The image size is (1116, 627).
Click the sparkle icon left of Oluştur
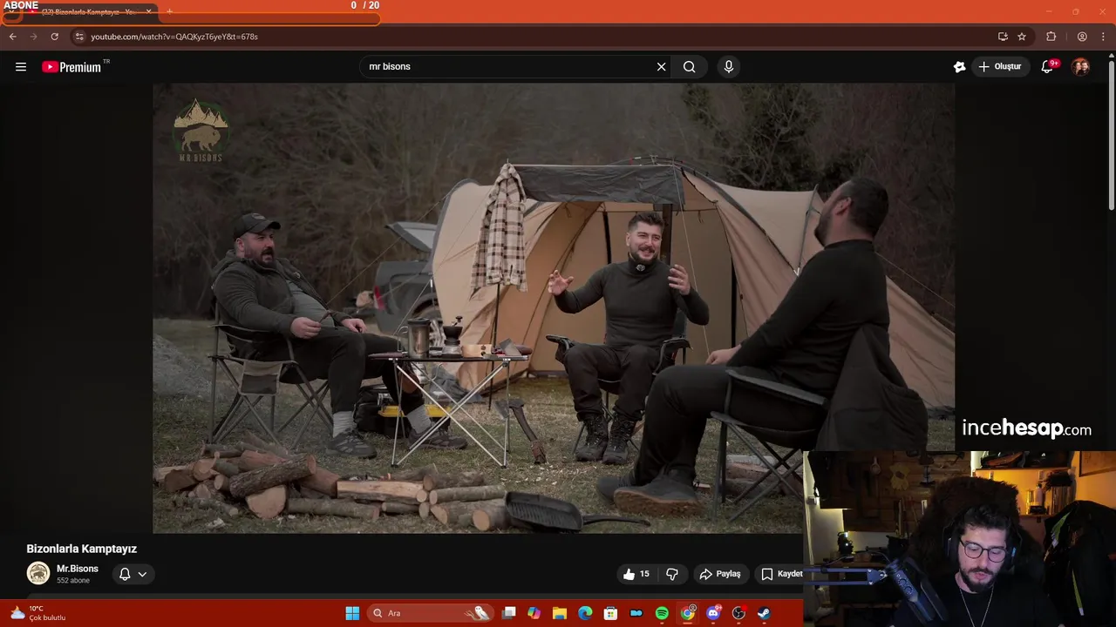960,67
